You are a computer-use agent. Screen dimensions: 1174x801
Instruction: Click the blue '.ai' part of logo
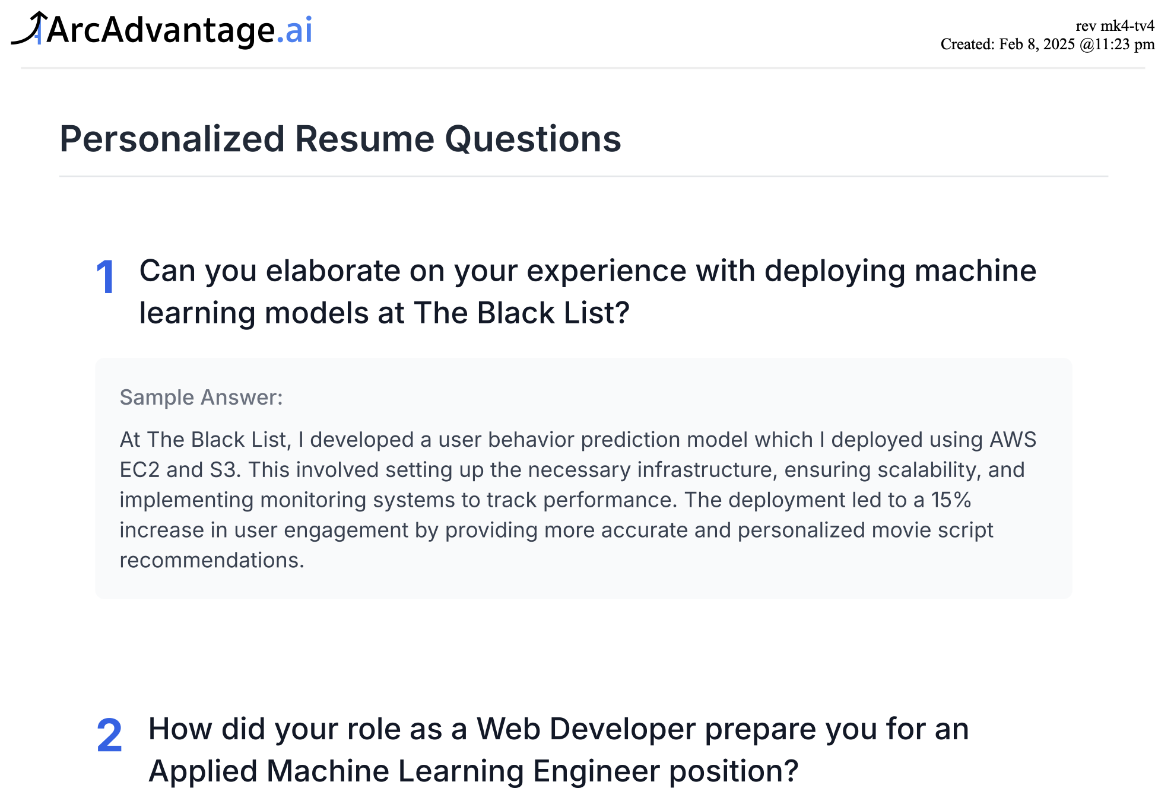click(x=294, y=30)
